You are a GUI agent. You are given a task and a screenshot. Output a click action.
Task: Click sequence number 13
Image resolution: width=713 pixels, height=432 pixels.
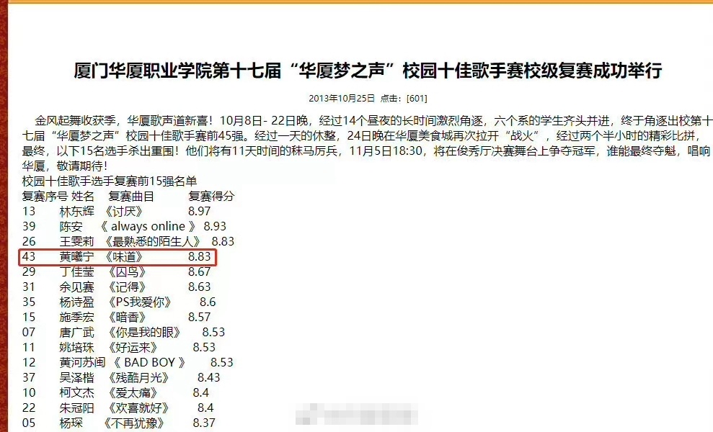(29, 211)
